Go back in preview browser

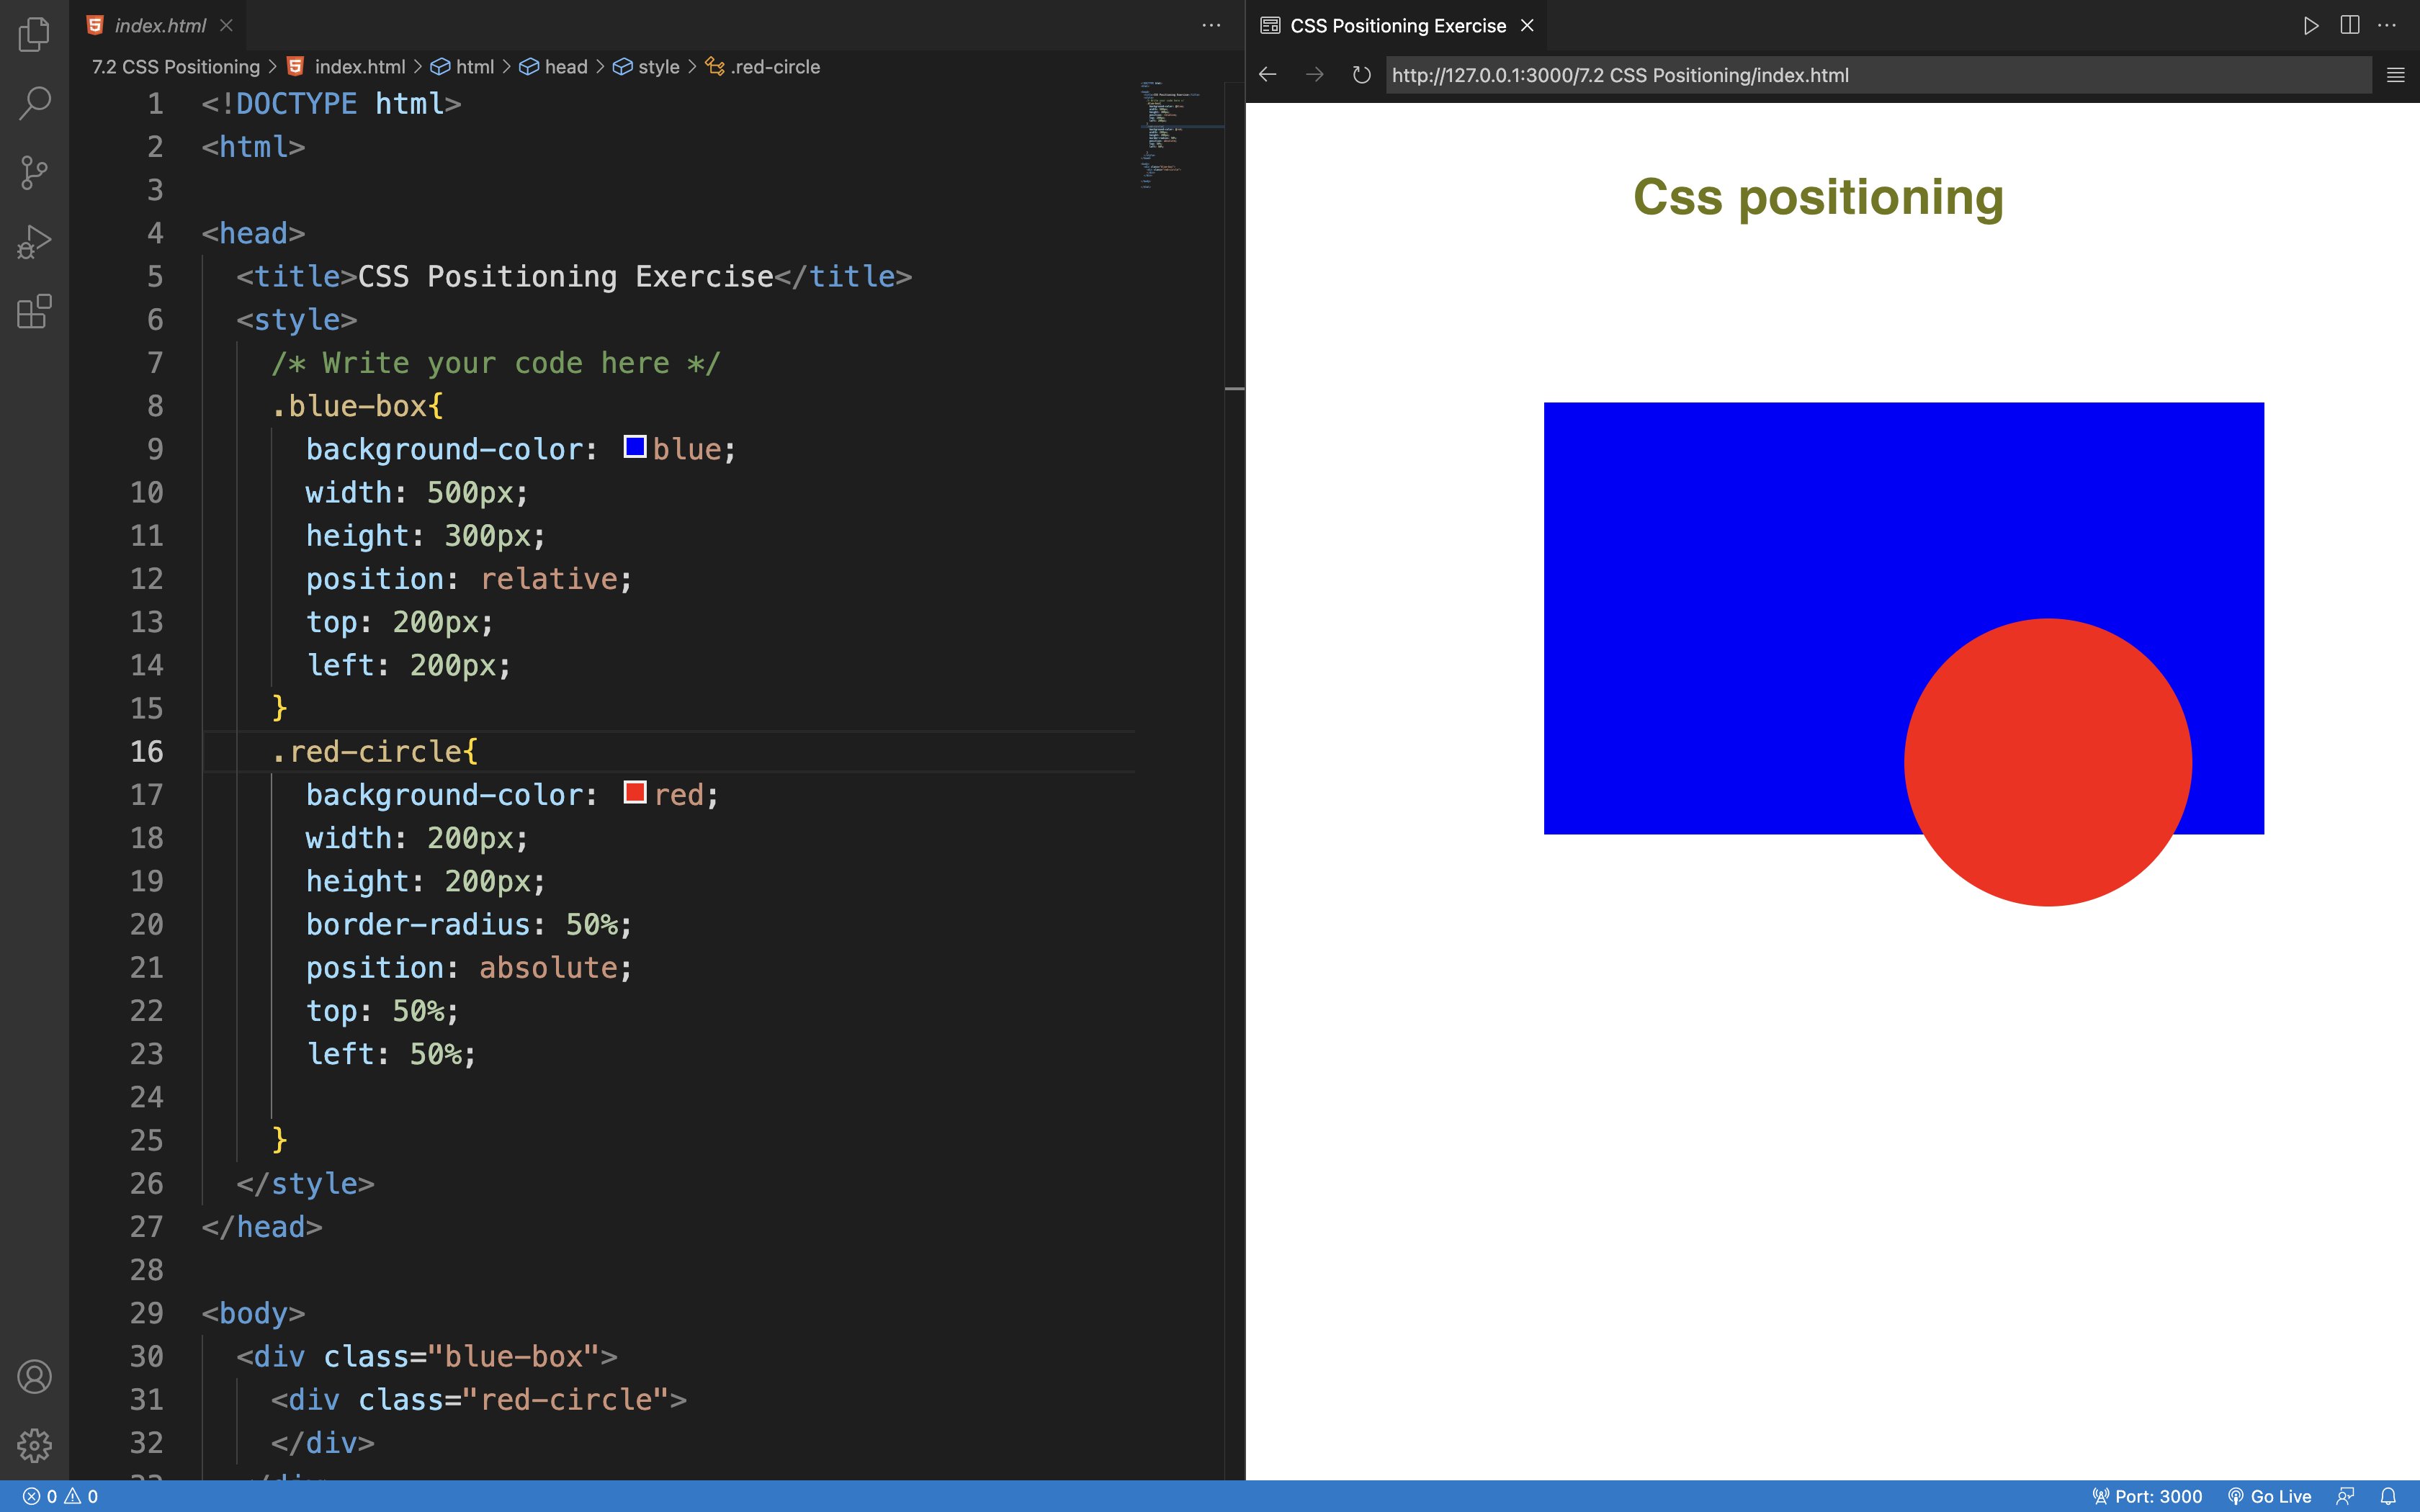[x=1268, y=75]
